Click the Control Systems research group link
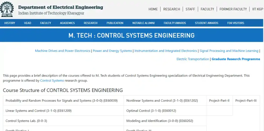The image size is (264, 131). coord(52,81)
